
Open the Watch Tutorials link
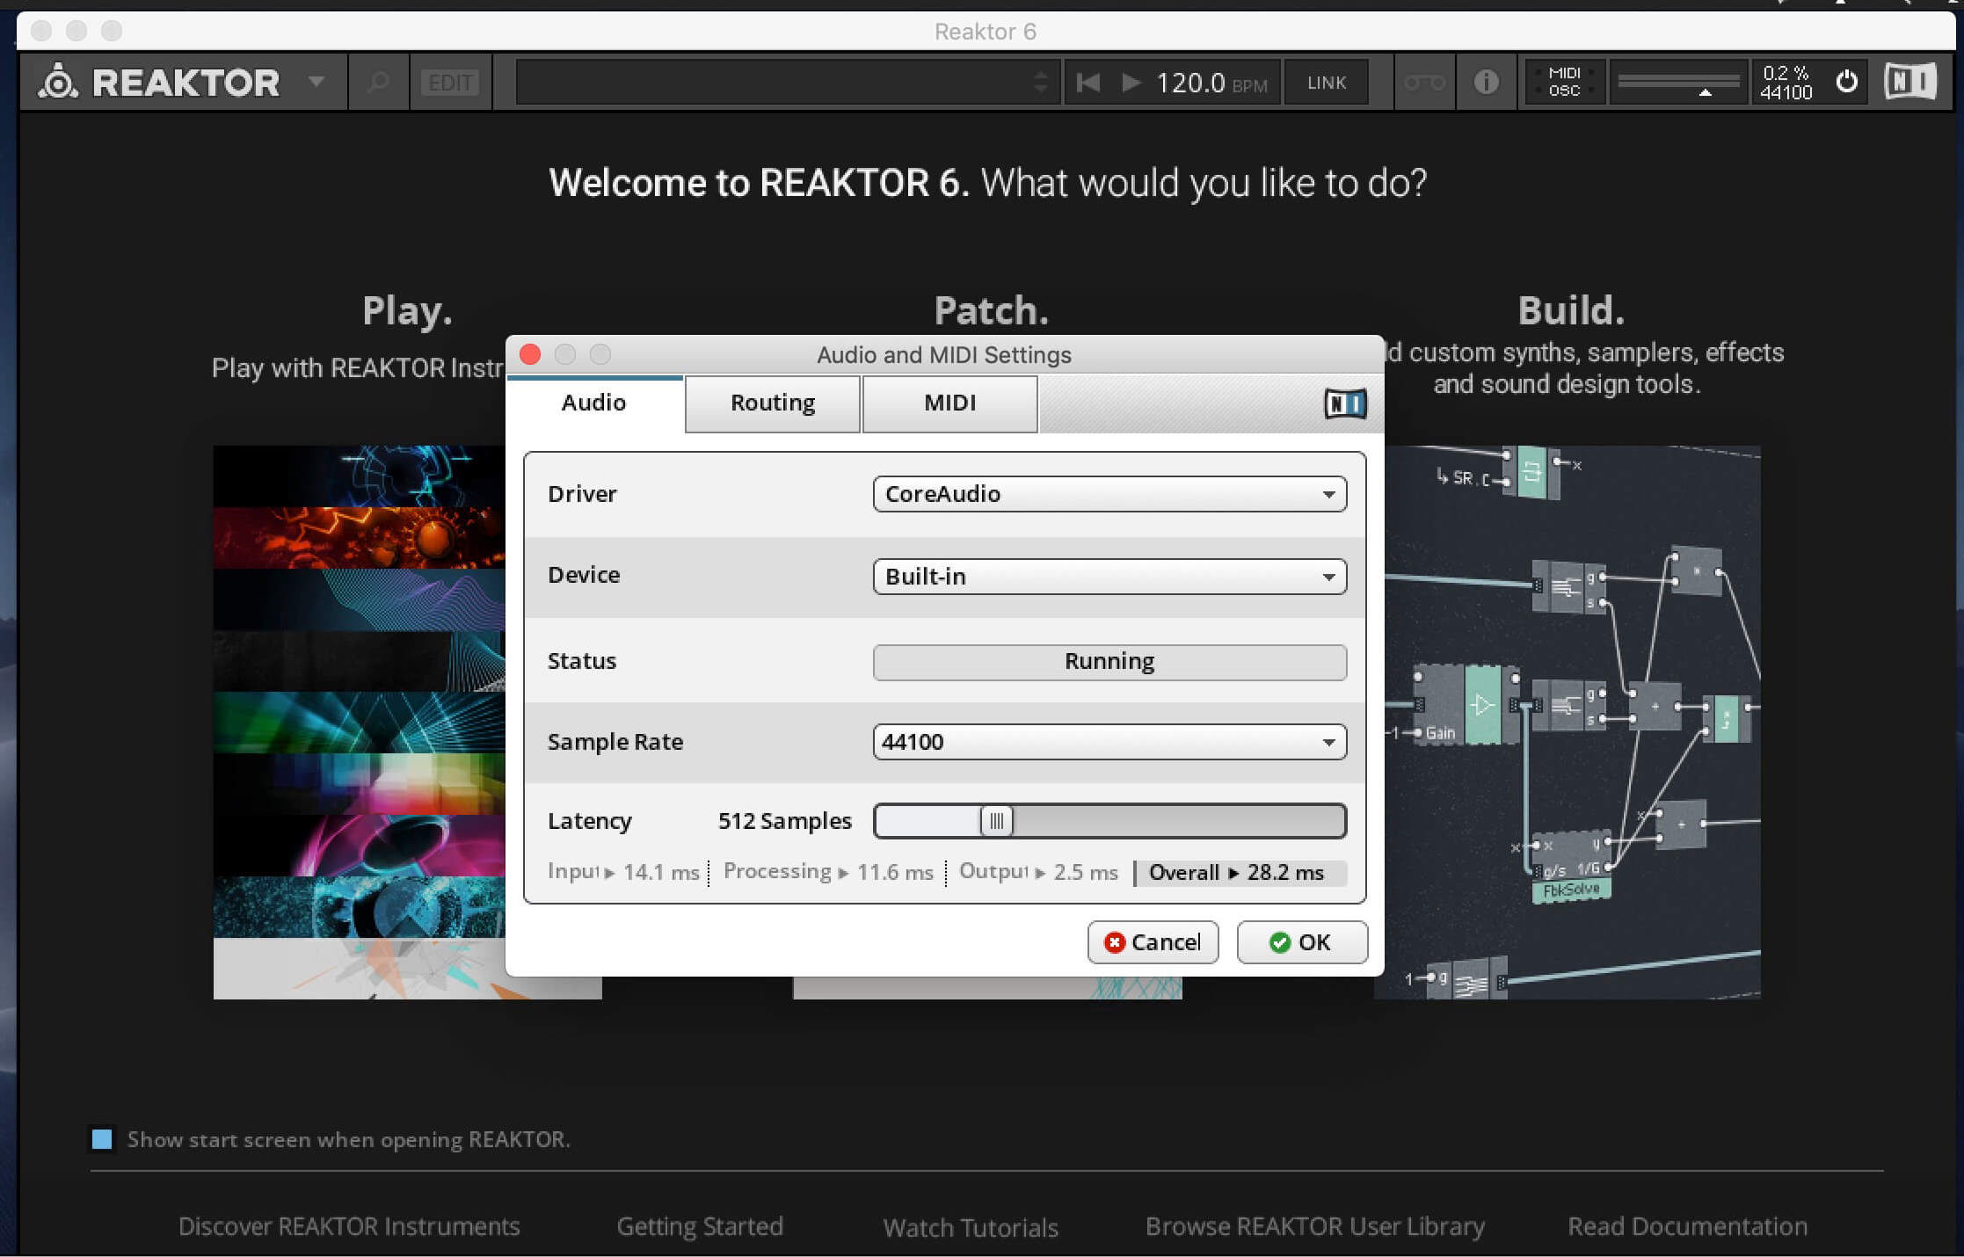point(971,1227)
